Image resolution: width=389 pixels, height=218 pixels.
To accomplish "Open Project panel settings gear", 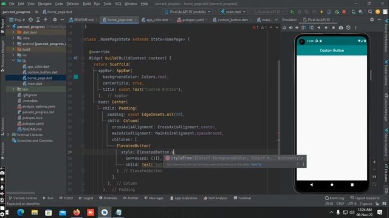I will (55, 19).
